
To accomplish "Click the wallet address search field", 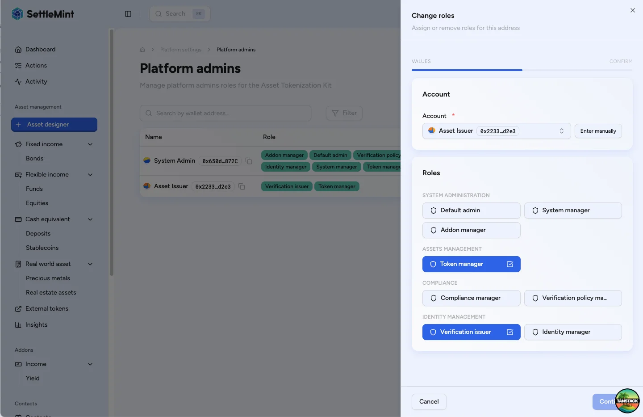I will [225, 113].
